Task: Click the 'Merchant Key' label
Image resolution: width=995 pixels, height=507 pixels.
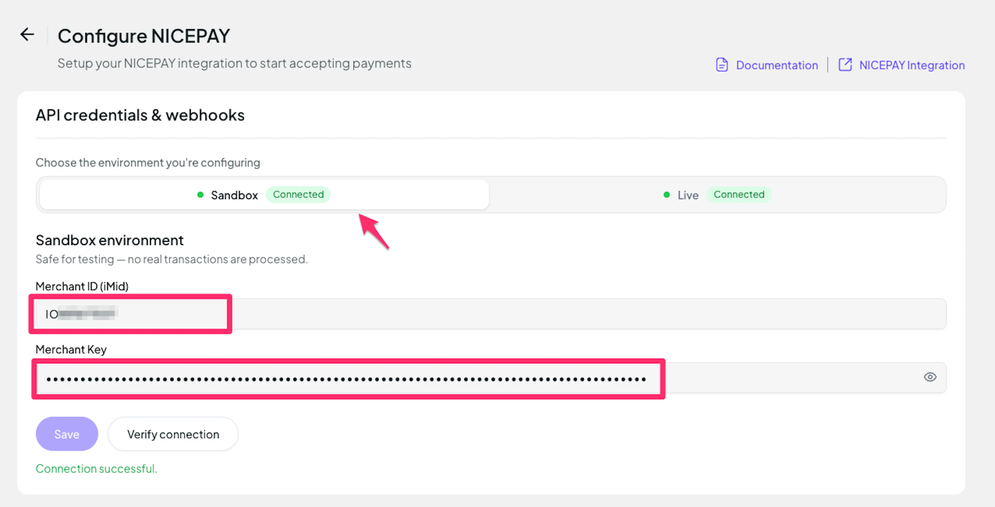Action: tap(71, 350)
